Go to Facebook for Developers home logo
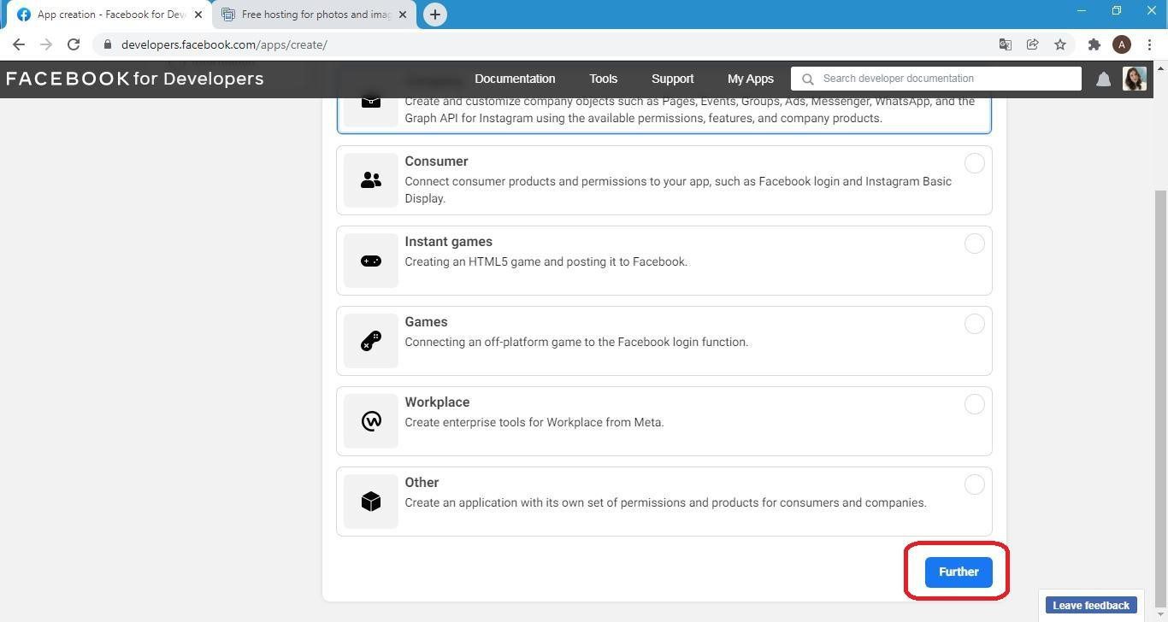This screenshot has width=1168, height=622. (135, 79)
